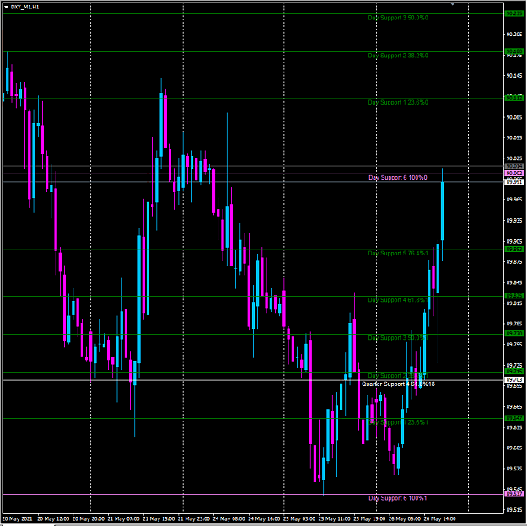
Task: Click the 90.085 price scale value
Action: [514, 117]
